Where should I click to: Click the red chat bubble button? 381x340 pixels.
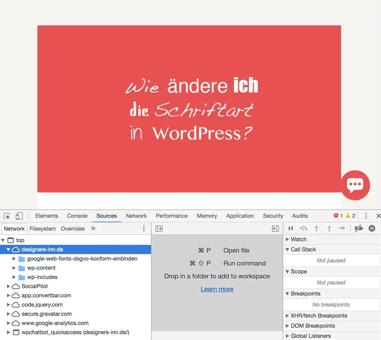click(x=355, y=185)
